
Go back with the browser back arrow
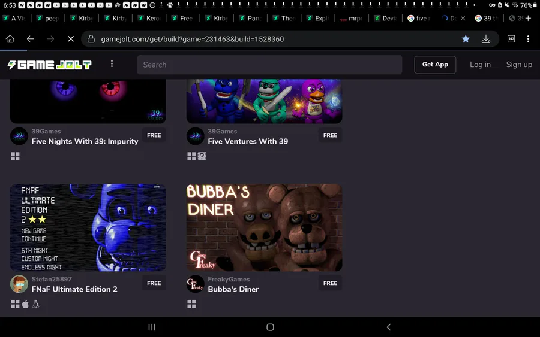coord(31,39)
